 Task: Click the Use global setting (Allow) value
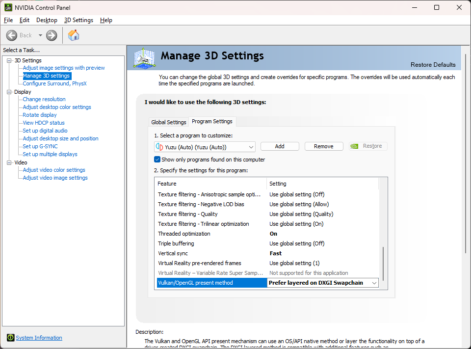pos(299,204)
